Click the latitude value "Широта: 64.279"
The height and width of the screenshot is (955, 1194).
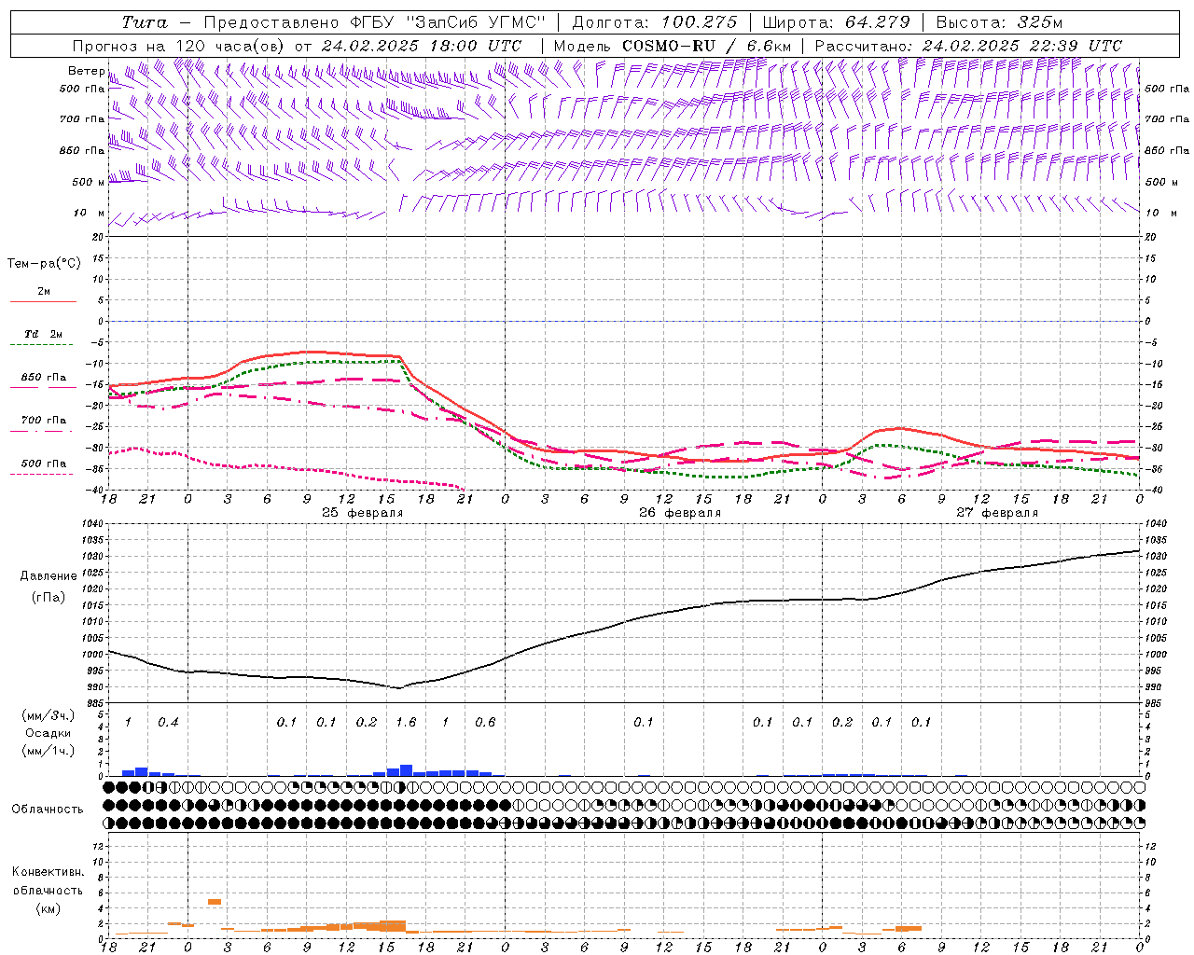click(x=836, y=22)
